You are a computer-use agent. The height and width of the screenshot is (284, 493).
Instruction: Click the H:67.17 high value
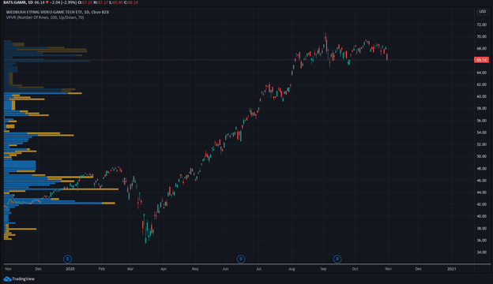click(100, 2)
